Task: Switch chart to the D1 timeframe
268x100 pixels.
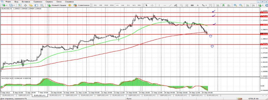Action: pyautogui.click(x=128, y=5)
